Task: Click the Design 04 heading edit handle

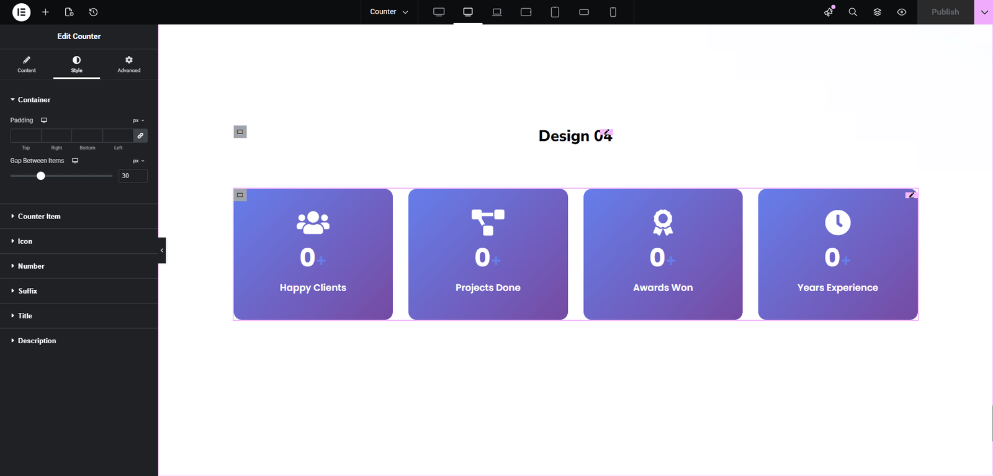Action: tap(607, 132)
